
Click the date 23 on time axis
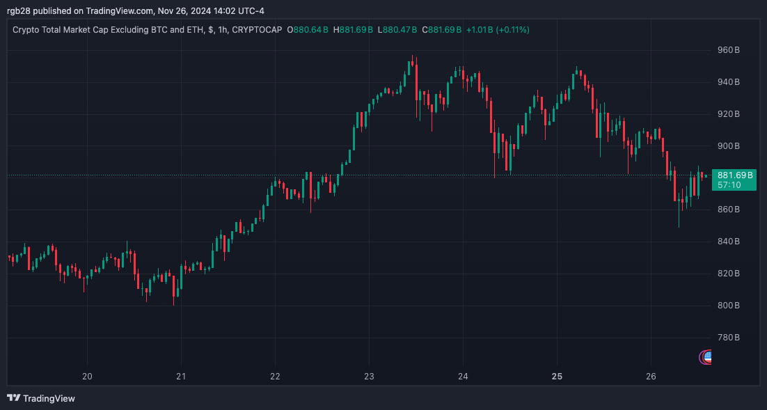click(369, 377)
